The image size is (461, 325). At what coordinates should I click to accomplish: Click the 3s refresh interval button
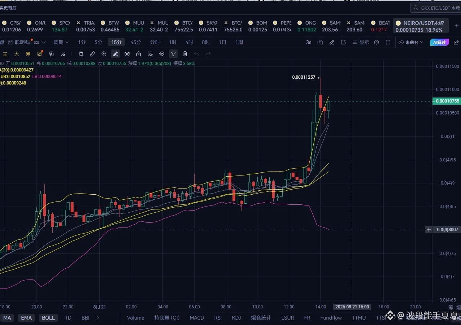[309, 42]
